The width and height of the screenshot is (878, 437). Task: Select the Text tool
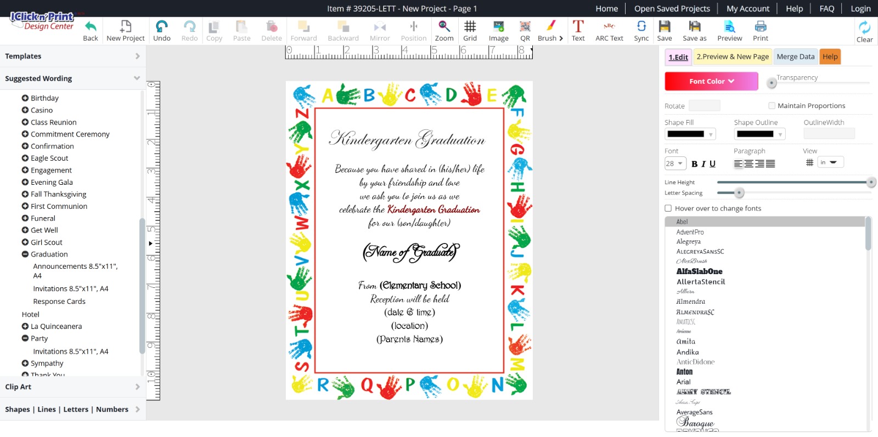[578, 27]
